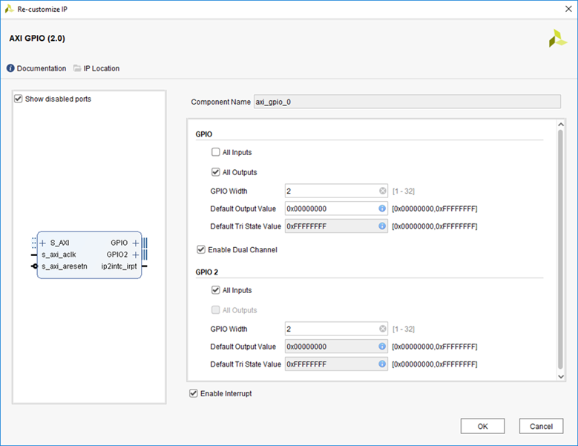Click info icon in GPIO 2 Default Output Value
The image size is (578, 446).
click(382, 347)
